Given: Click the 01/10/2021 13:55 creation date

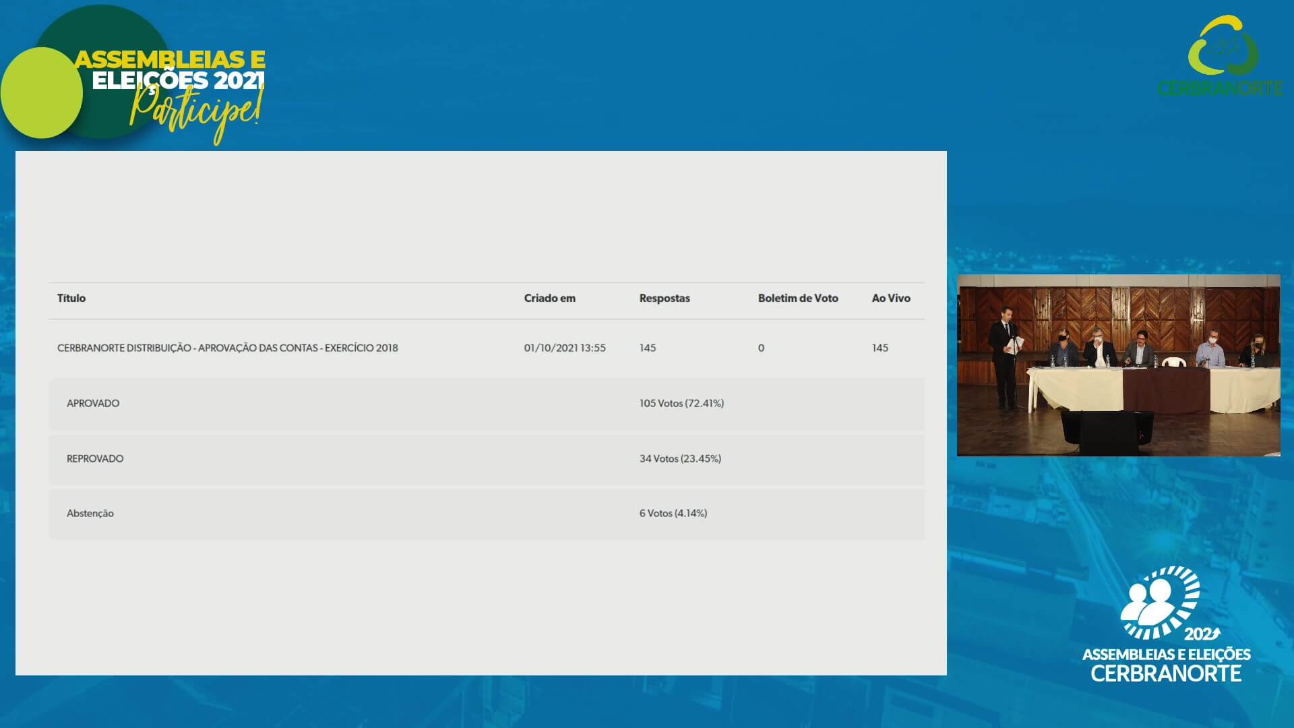Looking at the screenshot, I should 565,348.
